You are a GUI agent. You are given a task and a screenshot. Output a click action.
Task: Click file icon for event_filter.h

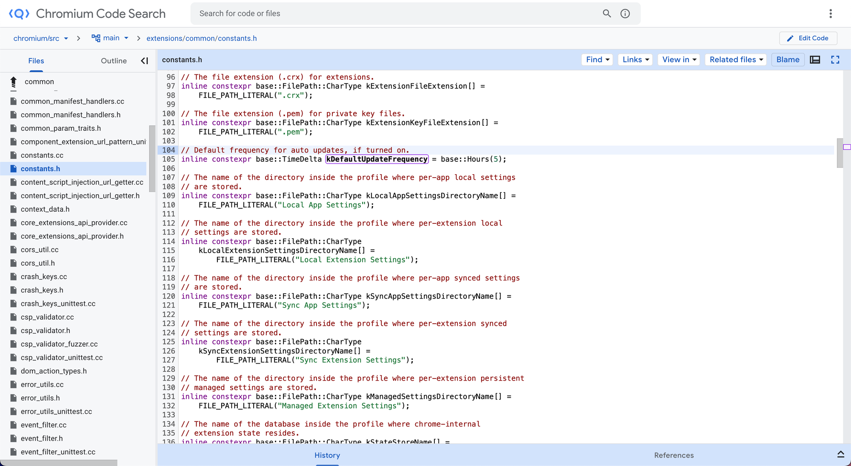click(14, 438)
